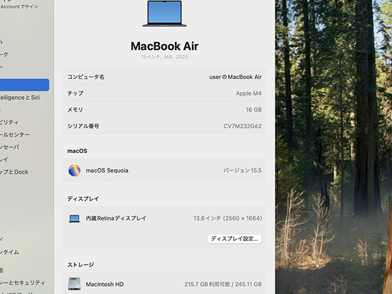
Task: Click the 'ディスプレイ' section heading
Action: pyautogui.click(x=83, y=199)
